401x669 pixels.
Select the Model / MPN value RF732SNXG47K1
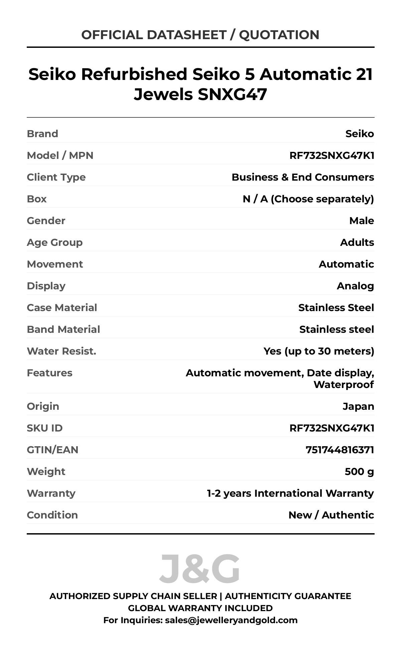(x=331, y=156)
